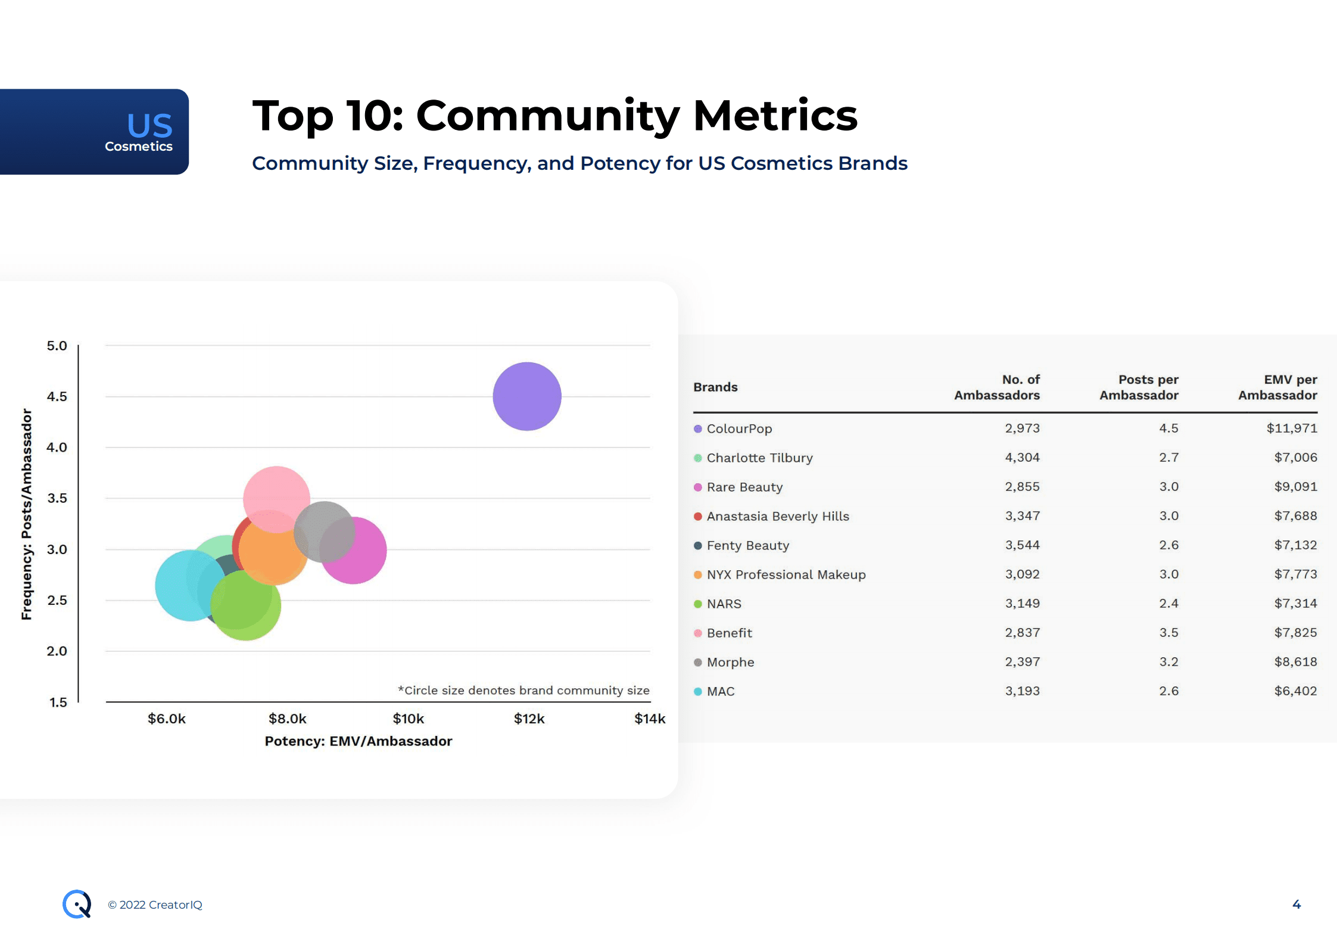Click the purple ColourPop bubble in chart
1337x945 pixels.
527,396
